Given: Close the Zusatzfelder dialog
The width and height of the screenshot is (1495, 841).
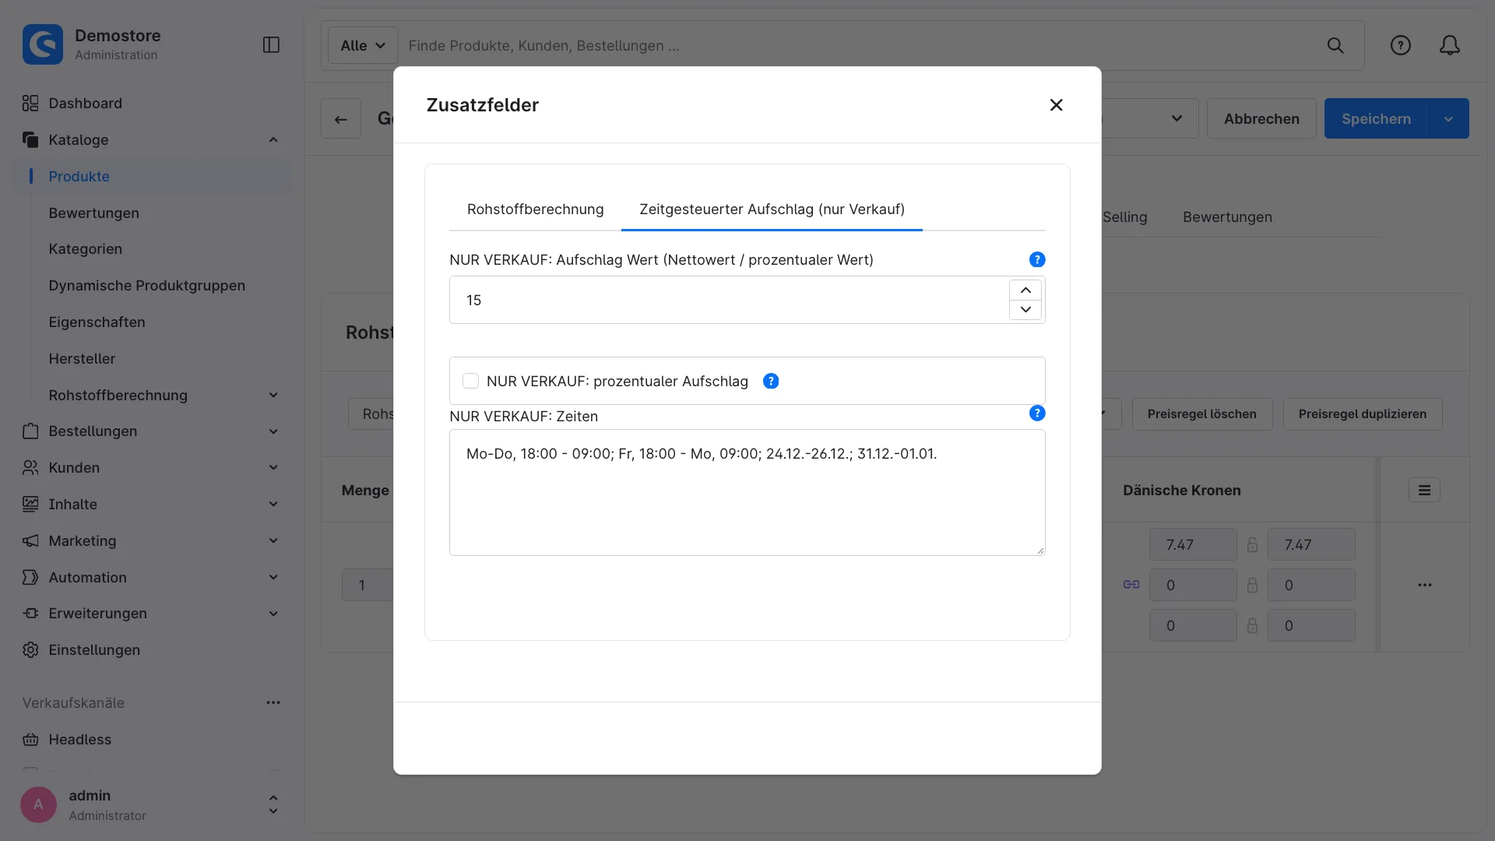Looking at the screenshot, I should pyautogui.click(x=1056, y=105).
